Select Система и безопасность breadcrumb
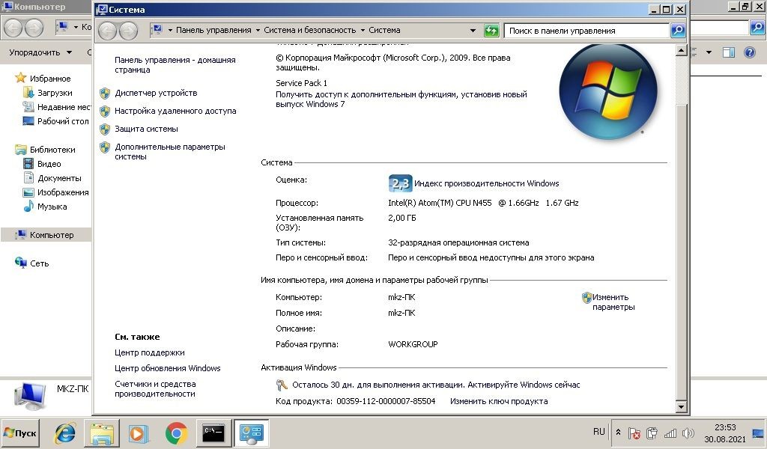 309,30
